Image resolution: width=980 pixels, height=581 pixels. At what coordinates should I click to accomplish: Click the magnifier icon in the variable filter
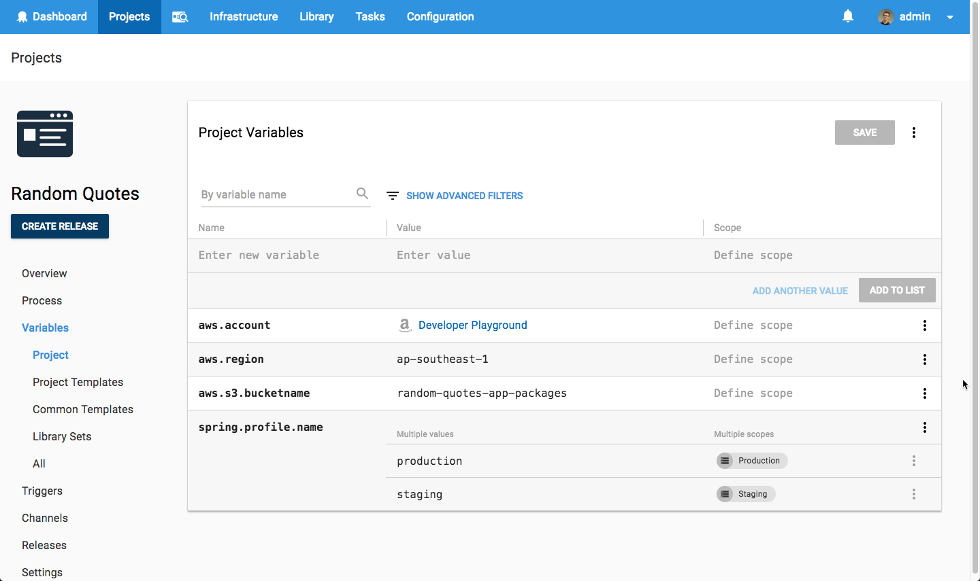362,194
